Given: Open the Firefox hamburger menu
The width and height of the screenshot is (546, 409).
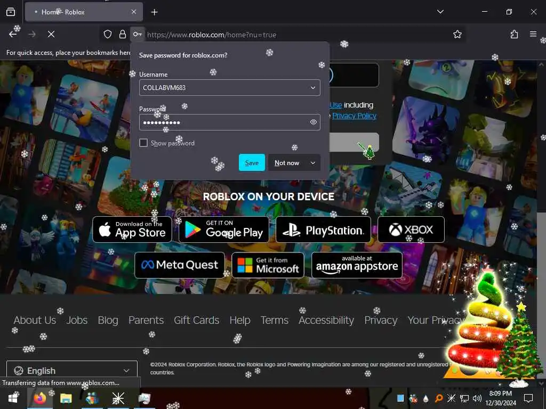Looking at the screenshot, I should click(x=533, y=34).
